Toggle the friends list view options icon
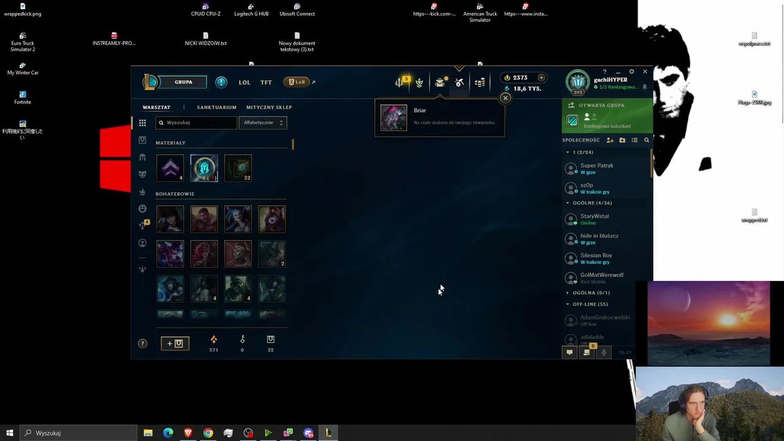Viewport: 784px width, 441px height. [635, 140]
